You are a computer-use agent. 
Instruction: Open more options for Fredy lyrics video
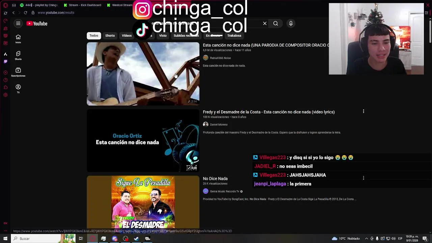coord(363,111)
